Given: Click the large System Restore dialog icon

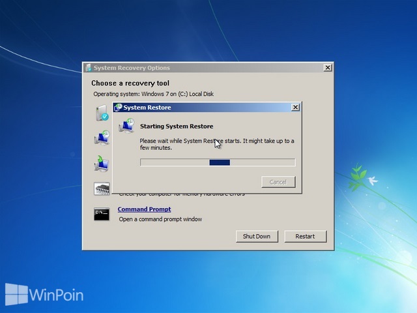Looking at the screenshot, I should (x=126, y=126).
